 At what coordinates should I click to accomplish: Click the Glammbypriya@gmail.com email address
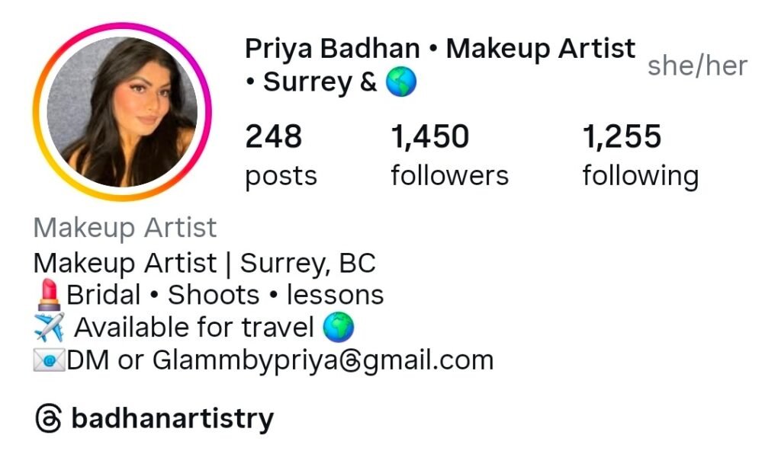tap(323, 360)
